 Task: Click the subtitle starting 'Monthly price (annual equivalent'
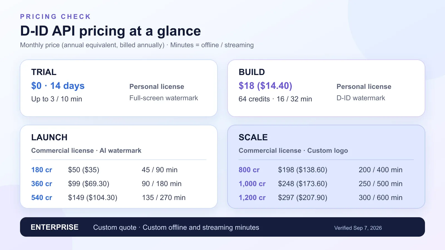137,45
